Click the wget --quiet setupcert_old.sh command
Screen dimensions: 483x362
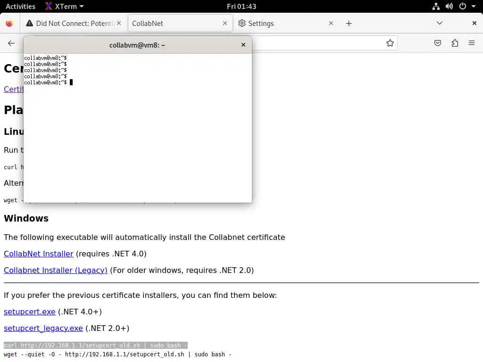tap(117, 354)
